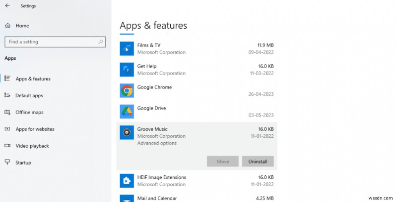397x202 pixels.
Task: Focus the Find a setting field
Action: point(55,42)
